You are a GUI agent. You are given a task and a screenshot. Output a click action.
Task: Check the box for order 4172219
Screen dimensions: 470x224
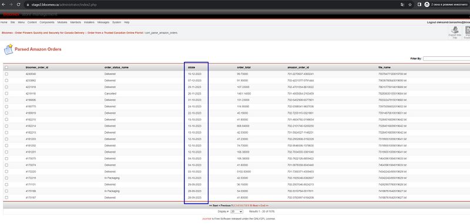coord(6,178)
